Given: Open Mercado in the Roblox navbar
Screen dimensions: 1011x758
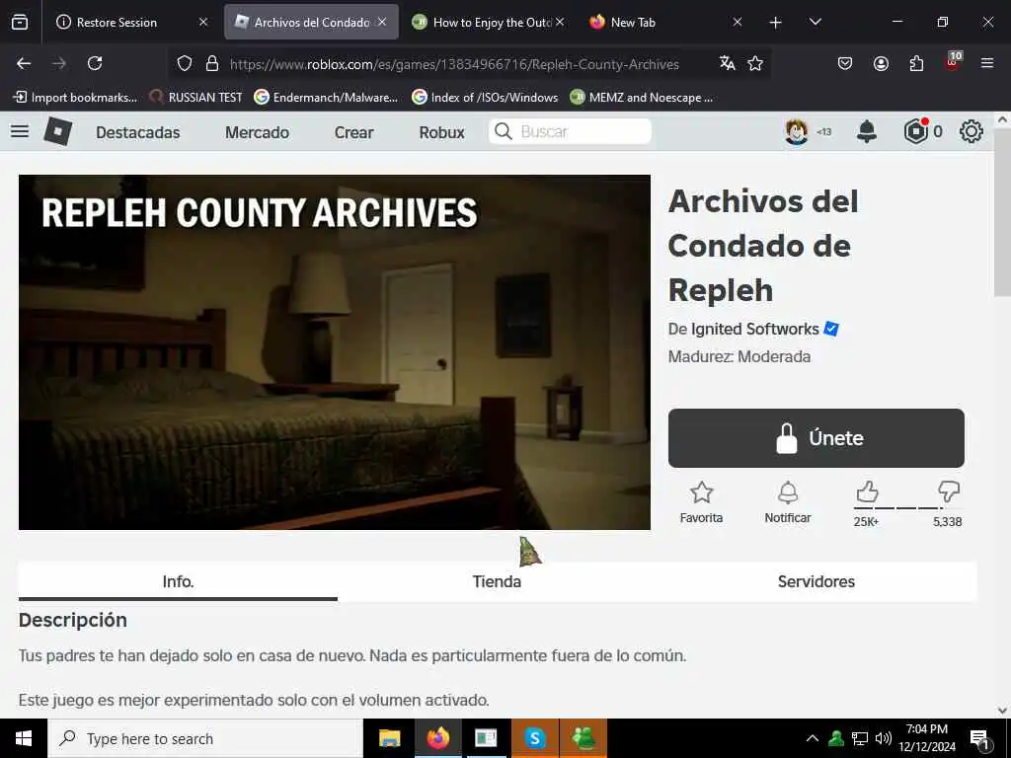Looking at the screenshot, I should [258, 132].
